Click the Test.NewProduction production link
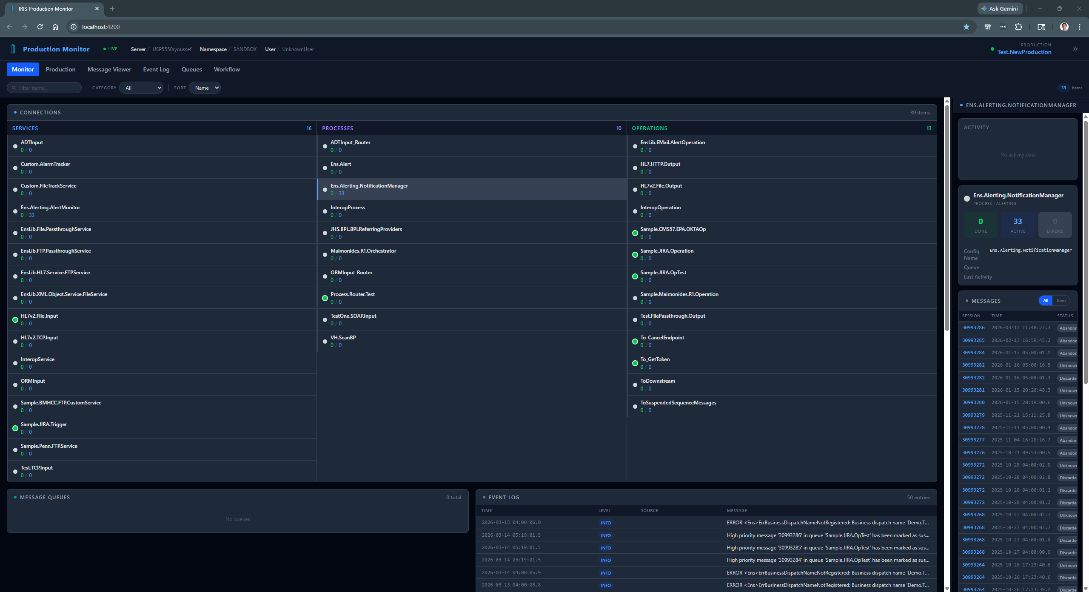This screenshot has height=592, width=1089. pos(1024,52)
